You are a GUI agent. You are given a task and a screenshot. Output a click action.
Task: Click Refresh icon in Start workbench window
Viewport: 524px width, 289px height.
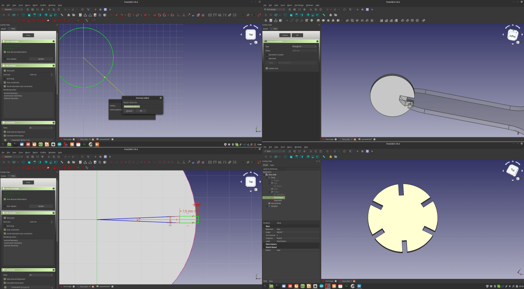click(344, 151)
